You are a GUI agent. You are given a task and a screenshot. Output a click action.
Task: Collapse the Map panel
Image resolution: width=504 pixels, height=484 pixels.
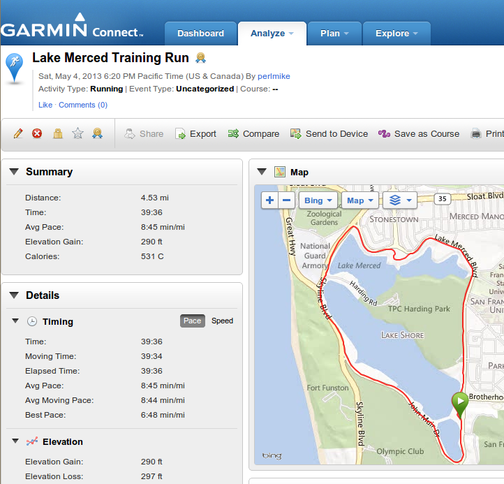pos(262,172)
